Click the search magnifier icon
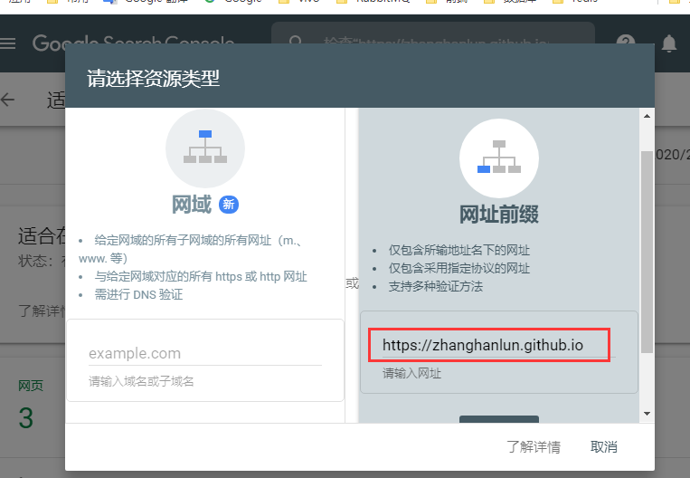 coord(296,42)
